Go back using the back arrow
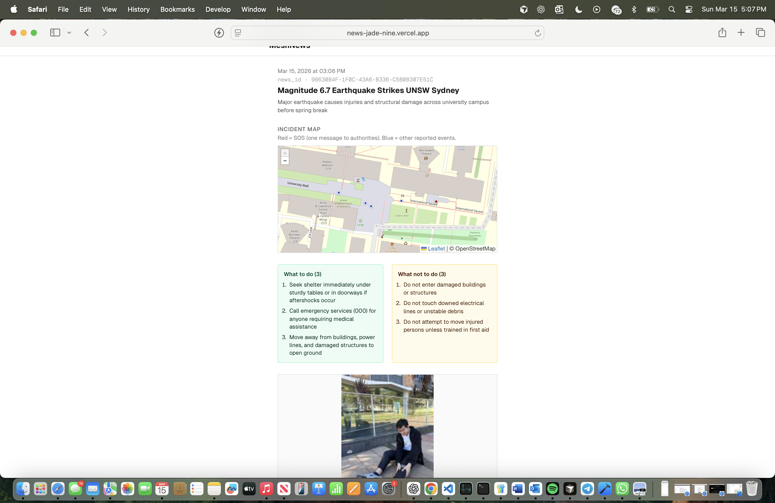The height and width of the screenshot is (503, 775). (x=87, y=33)
